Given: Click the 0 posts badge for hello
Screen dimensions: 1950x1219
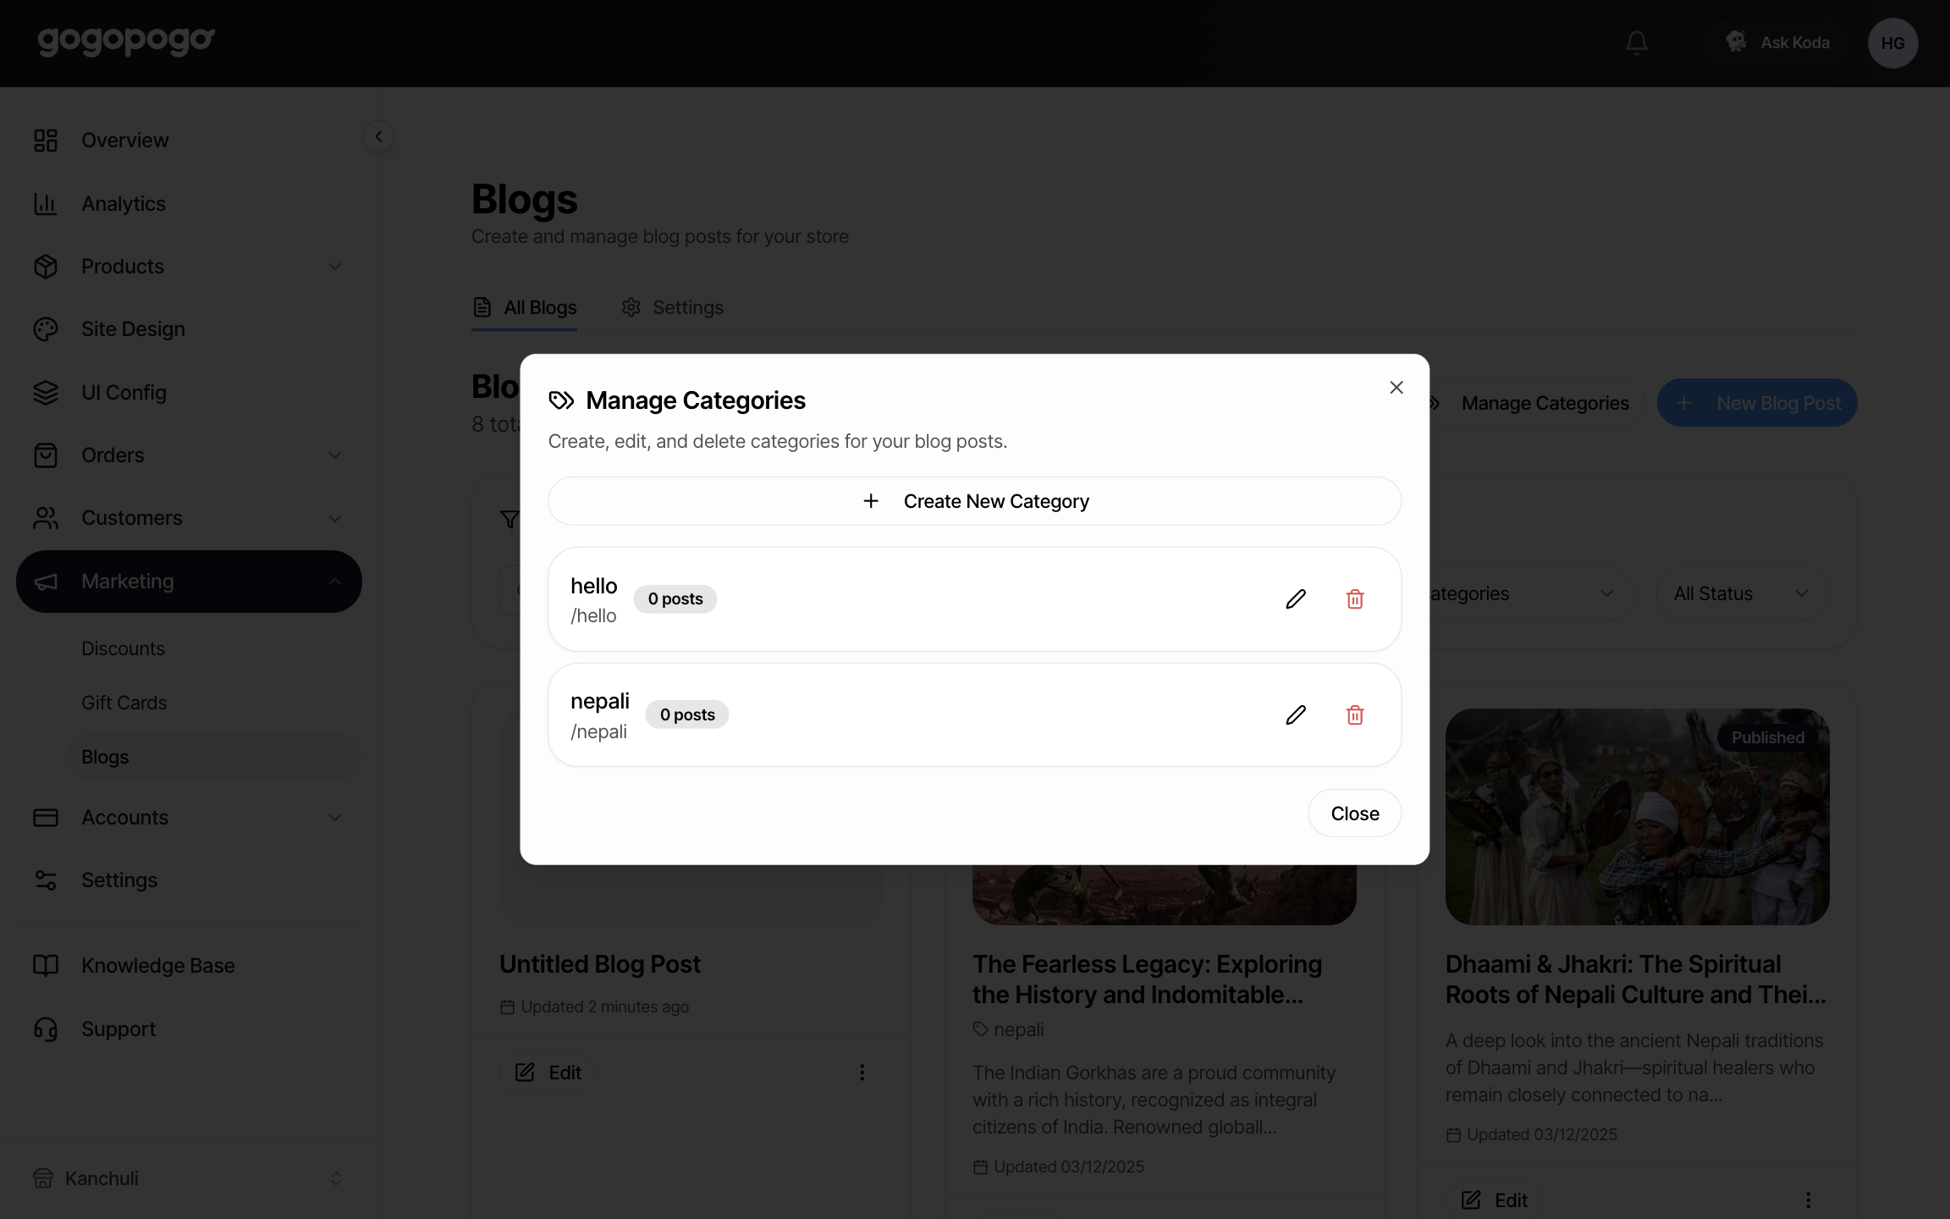Looking at the screenshot, I should click(675, 599).
